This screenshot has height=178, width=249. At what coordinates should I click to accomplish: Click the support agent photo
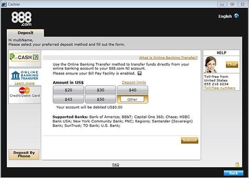211,64
